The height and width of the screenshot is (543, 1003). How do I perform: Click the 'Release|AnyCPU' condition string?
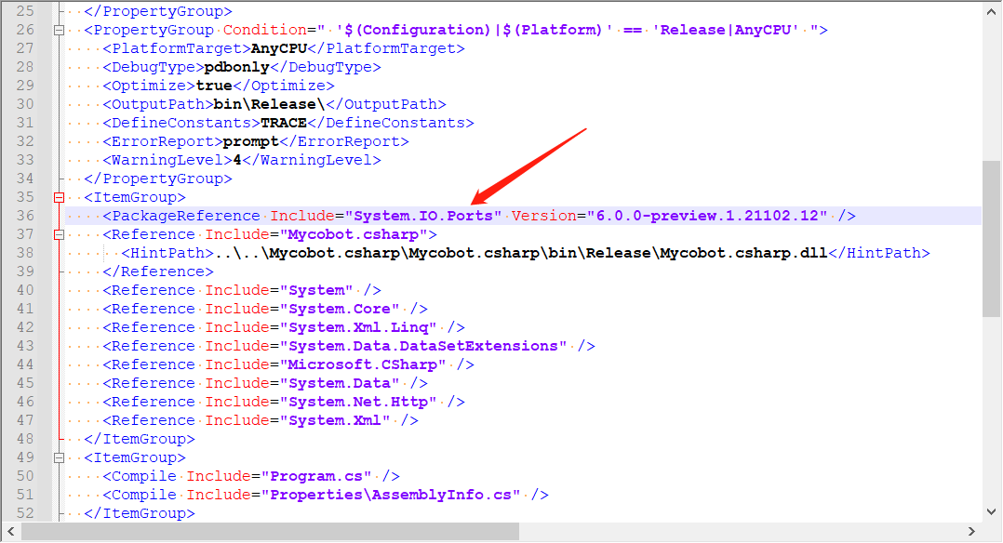726,30
